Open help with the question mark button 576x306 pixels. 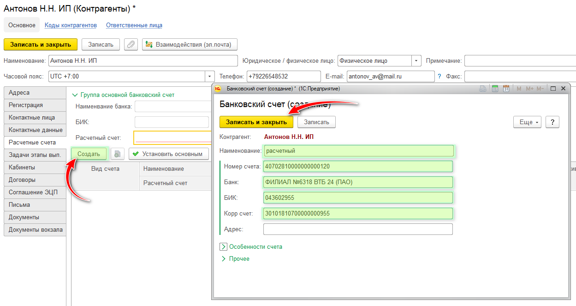pyautogui.click(x=552, y=122)
